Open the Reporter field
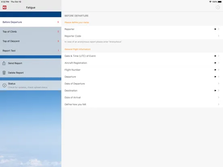Screen dimensions: 223x167 [142, 29]
